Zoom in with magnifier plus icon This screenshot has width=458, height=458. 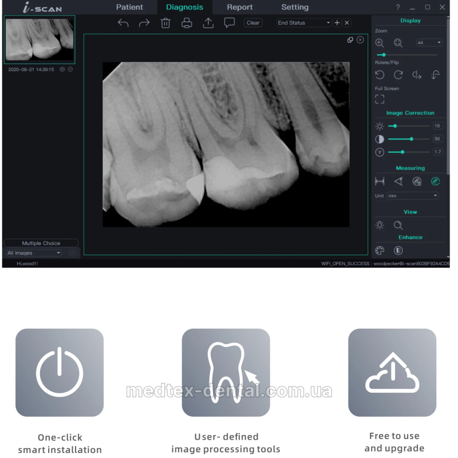(x=380, y=43)
